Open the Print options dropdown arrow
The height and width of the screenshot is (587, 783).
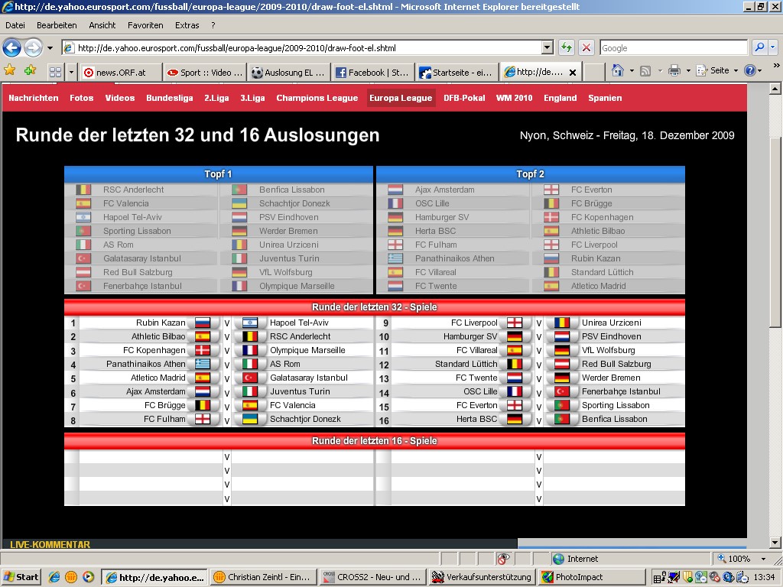click(688, 71)
